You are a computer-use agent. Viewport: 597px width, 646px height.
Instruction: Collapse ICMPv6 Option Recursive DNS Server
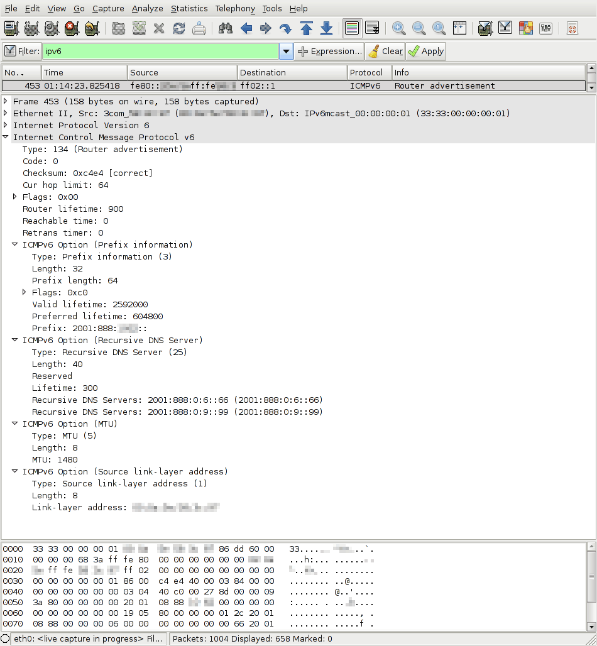pos(15,340)
